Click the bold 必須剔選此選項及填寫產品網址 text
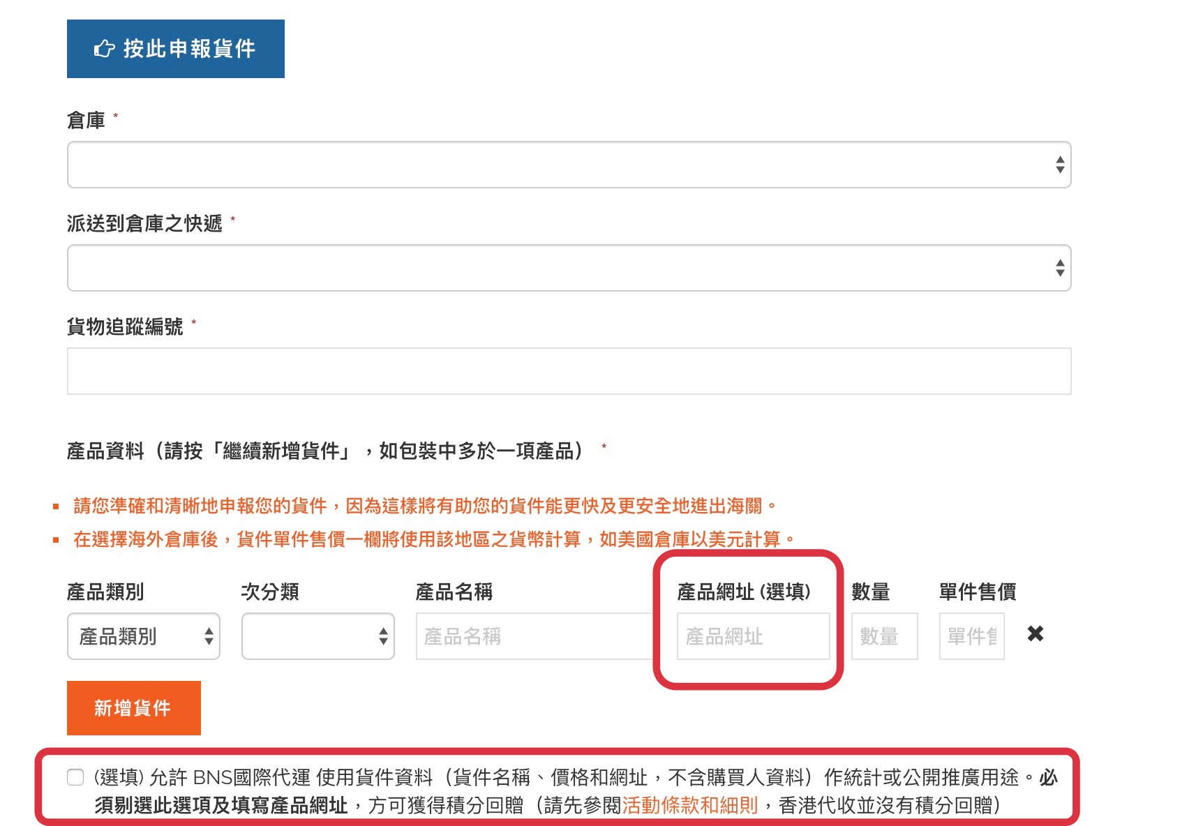Viewport: 1196px width, 826px height. click(x=221, y=806)
